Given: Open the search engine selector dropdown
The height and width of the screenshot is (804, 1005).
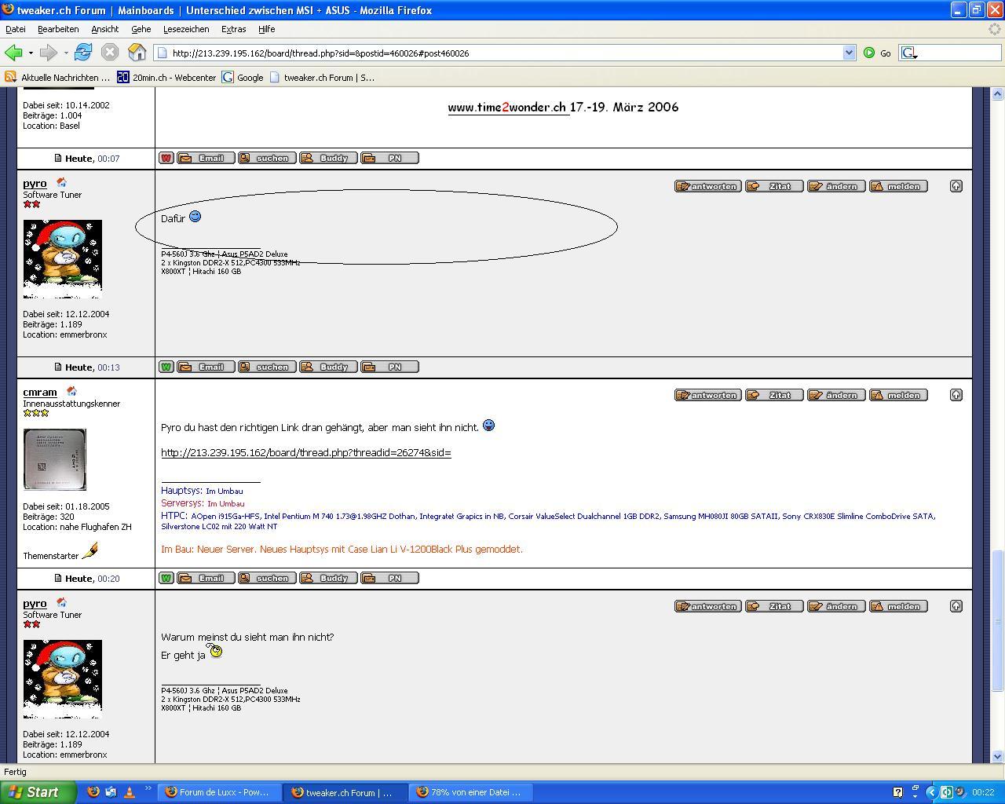Looking at the screenshot, I should (x=909, y=53).
